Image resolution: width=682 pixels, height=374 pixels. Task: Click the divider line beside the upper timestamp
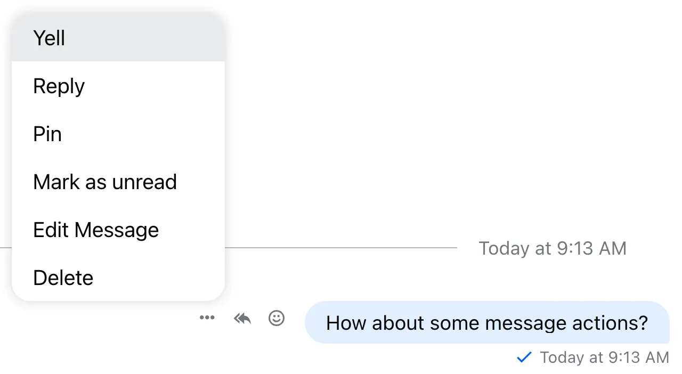(346, 247)
